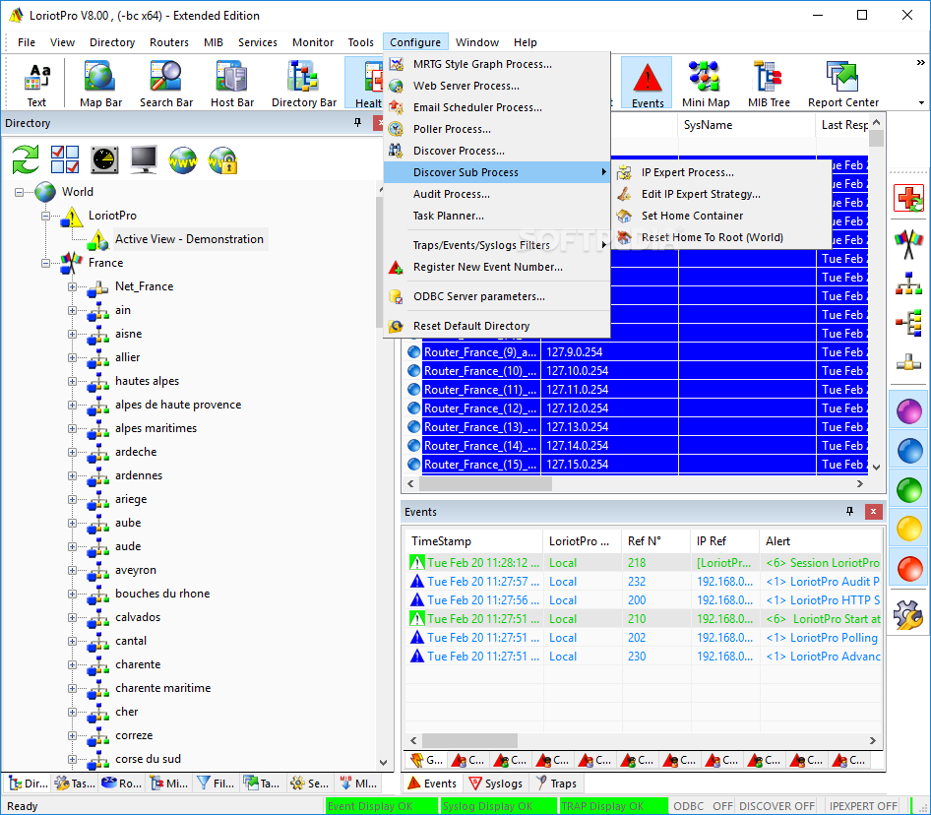931x815 pixels.
Task: Click the locked globe icon in Directory
Action: click(222, 159)
